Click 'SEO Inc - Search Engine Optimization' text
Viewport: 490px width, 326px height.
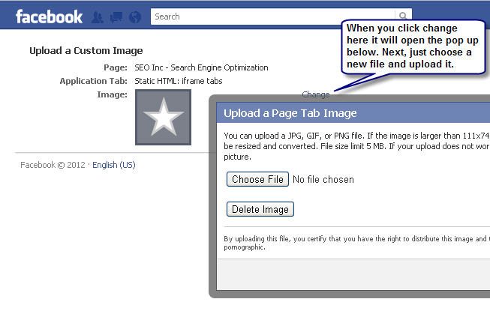pyautogui.click(x=201, y=67)
